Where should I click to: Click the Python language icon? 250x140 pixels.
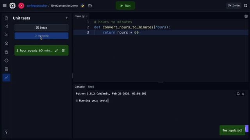[x=82, y=6]
